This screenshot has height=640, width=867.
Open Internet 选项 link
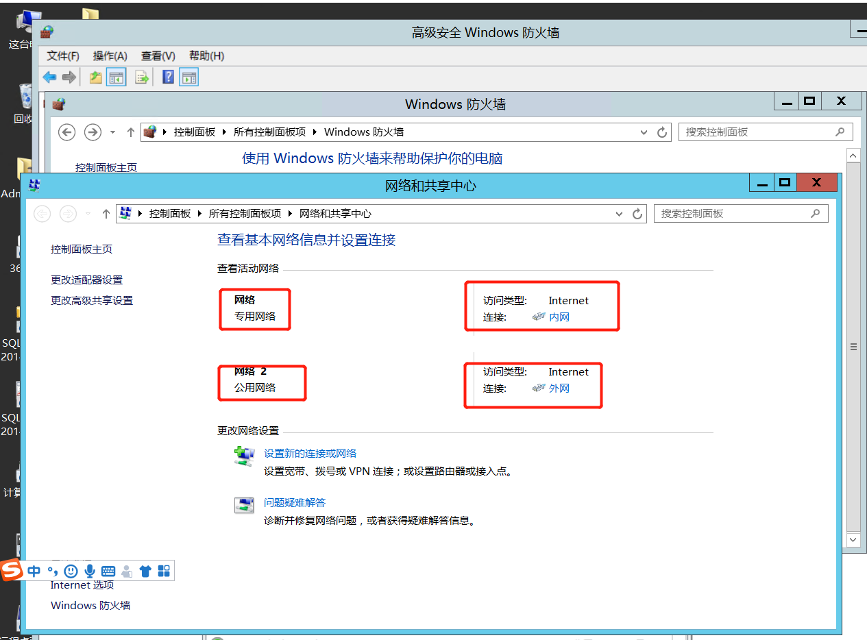coord(82,585)
